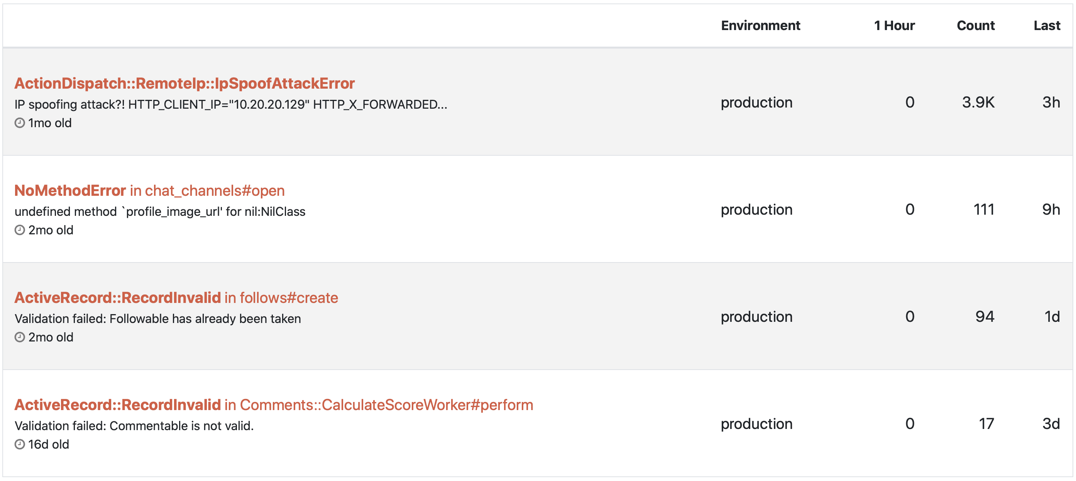Screen dimensions: 1076x481
Task: Sort by Last column header
Action: [x=1046, y=25]
